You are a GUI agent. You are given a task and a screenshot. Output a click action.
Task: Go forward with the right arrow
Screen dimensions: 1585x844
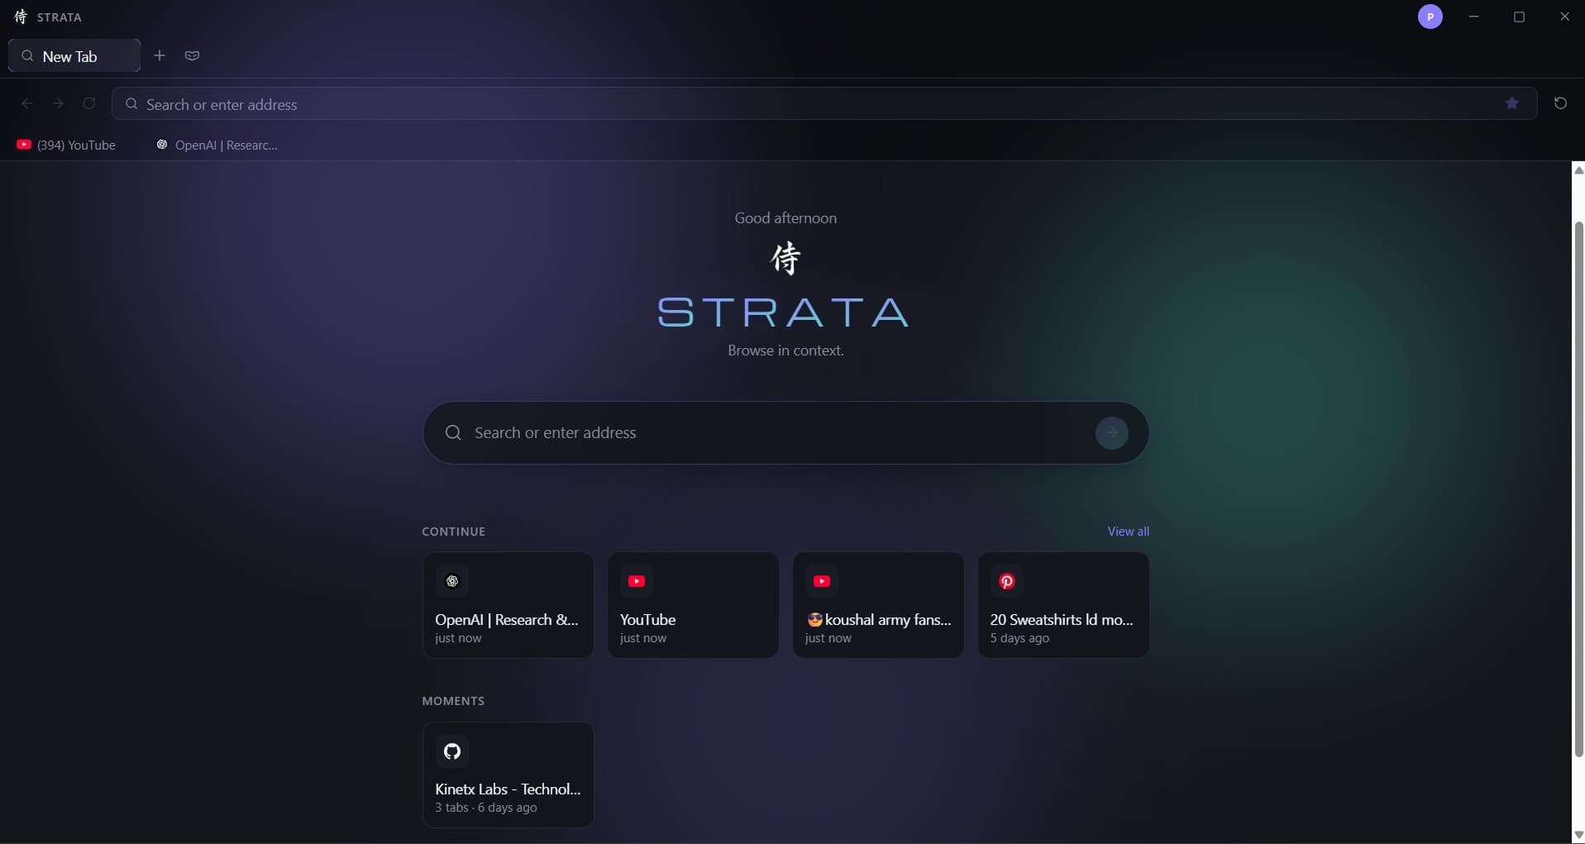(x=58, y=103)
